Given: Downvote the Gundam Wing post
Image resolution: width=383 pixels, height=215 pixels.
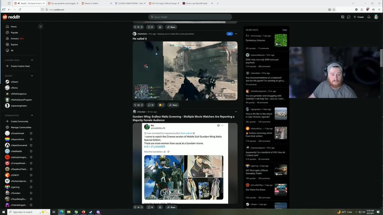Looking at the screenshot, I should coord(142,207).
